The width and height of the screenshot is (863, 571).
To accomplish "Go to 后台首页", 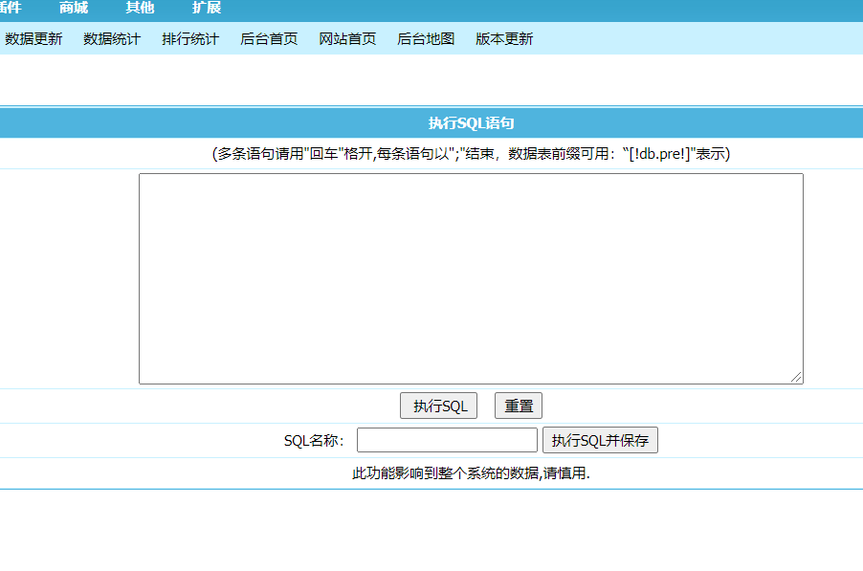I will (268, 39).
